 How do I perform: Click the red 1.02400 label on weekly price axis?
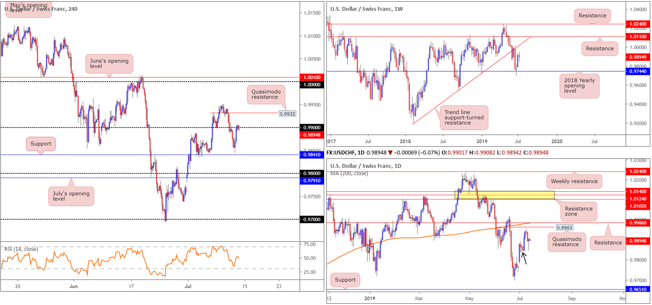(x=638, y=25)
